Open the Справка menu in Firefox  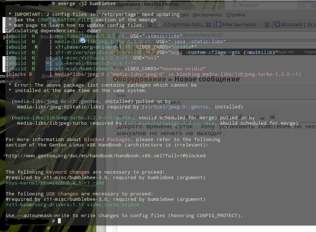[236, 15]
